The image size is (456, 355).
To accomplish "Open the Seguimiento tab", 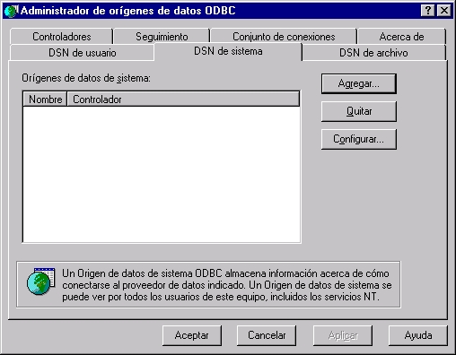I will click(162, 37).
